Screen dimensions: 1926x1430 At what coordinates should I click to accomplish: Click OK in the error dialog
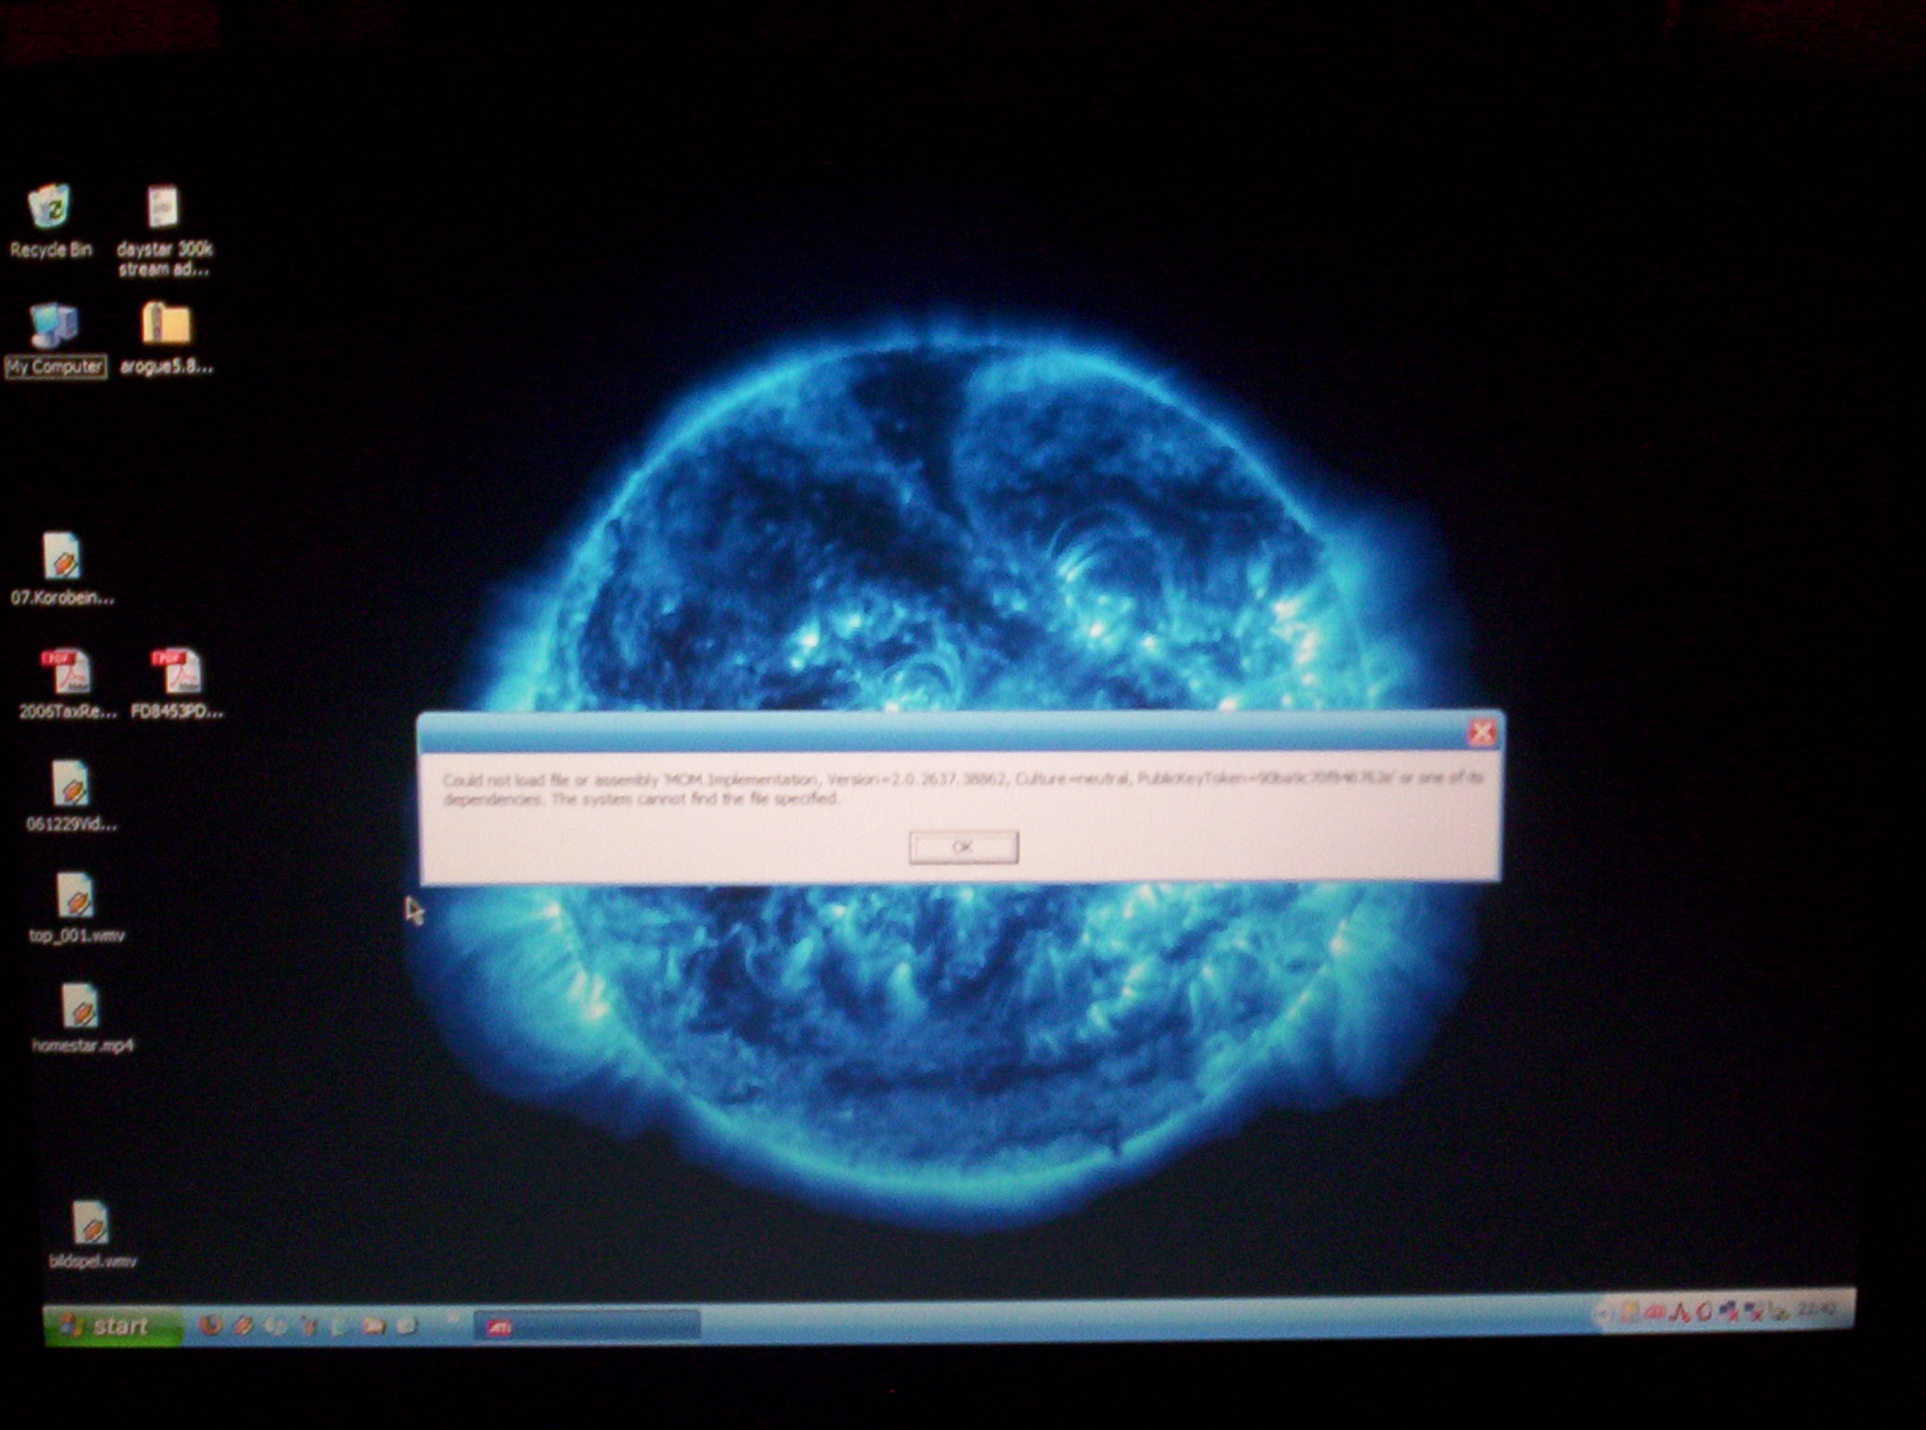click(963, 847)
